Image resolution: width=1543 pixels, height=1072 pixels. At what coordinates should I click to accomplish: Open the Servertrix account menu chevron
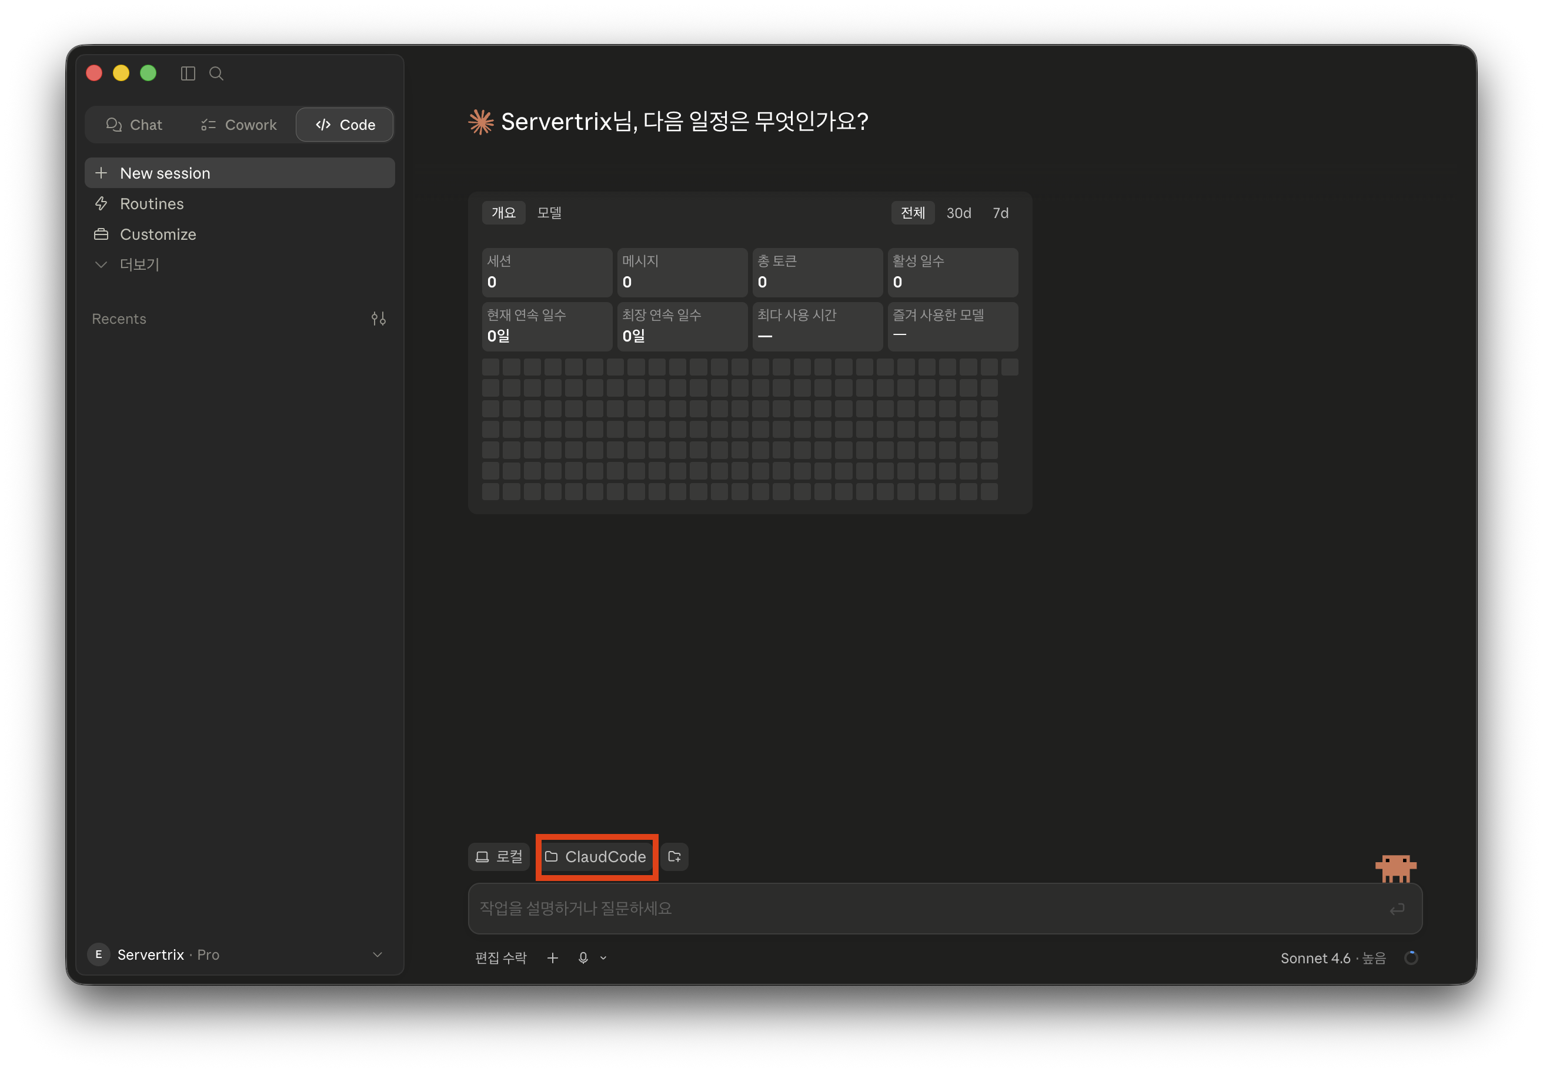point(377,954)
